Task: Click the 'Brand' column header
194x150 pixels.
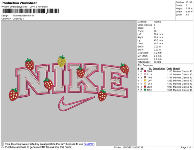Action: [x=176, y=69]
